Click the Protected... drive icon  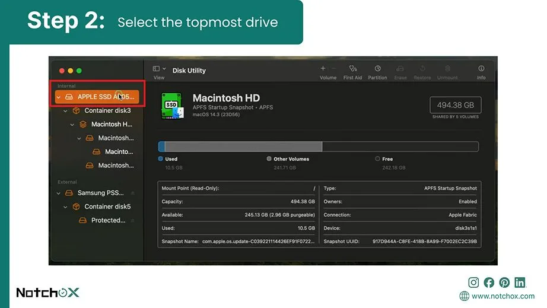click(82, 220)
